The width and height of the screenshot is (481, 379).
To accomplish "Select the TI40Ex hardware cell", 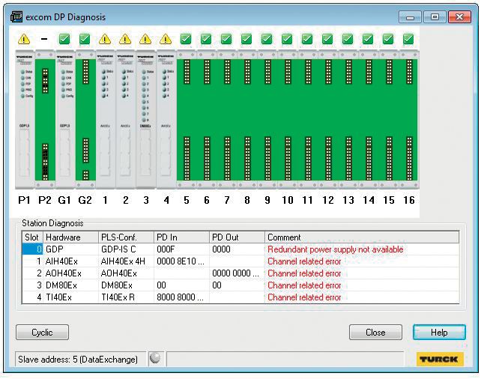I will pyautogui.click(x=70, y=297).
